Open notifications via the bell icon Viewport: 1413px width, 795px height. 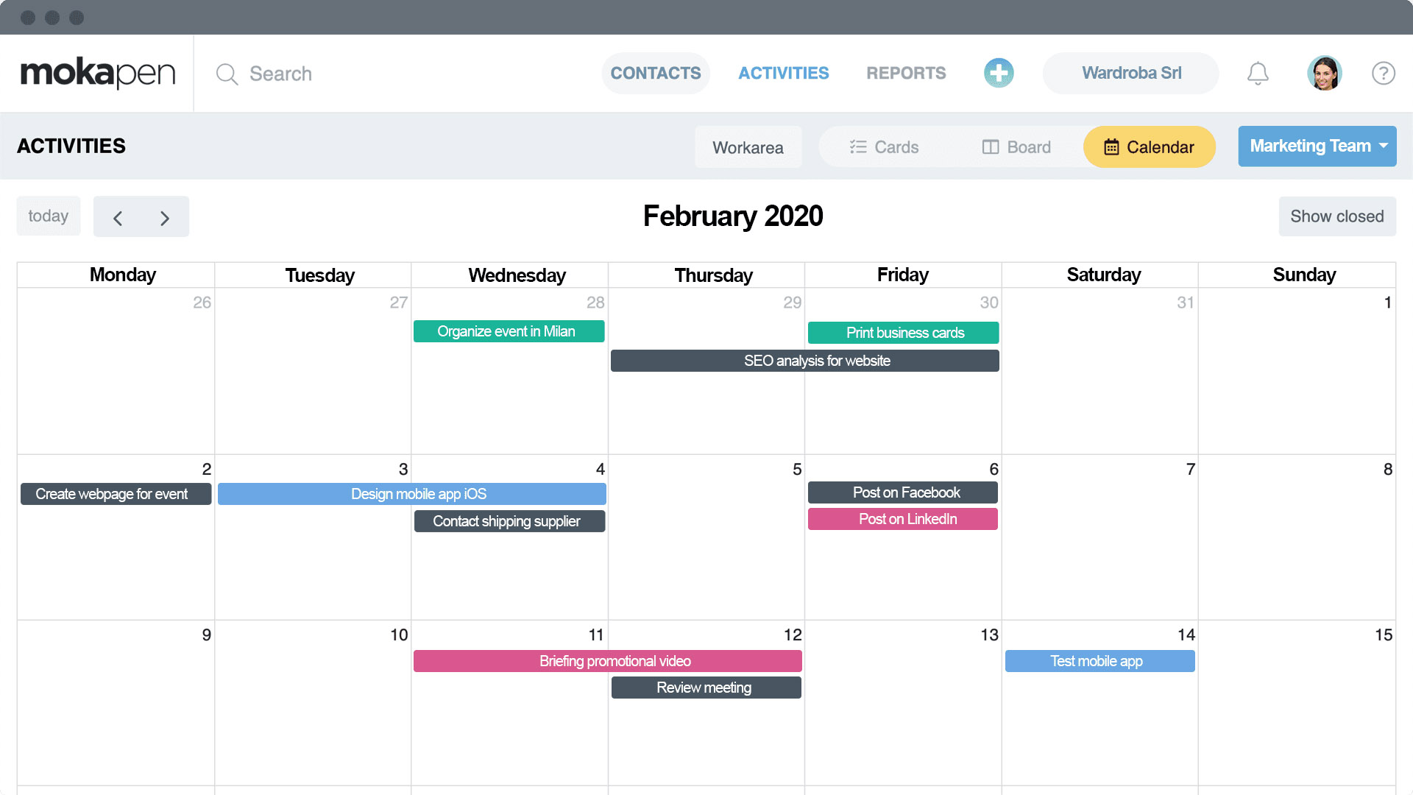[1258, 73]
